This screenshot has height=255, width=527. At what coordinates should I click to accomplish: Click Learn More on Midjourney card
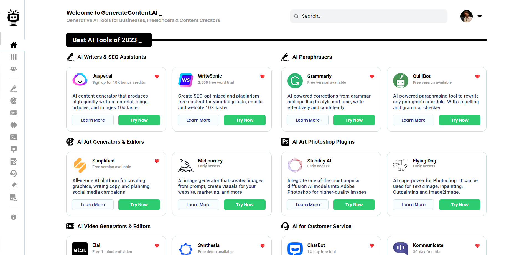coord(198,205)
